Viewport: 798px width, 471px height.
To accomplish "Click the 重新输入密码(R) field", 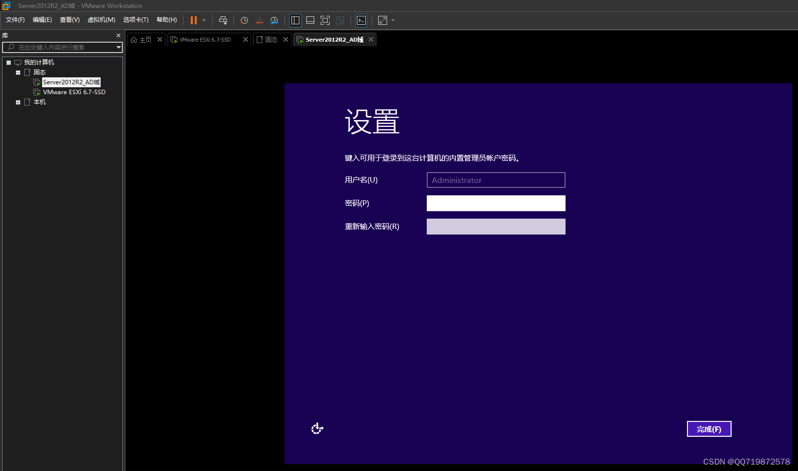I will [496, 227].
